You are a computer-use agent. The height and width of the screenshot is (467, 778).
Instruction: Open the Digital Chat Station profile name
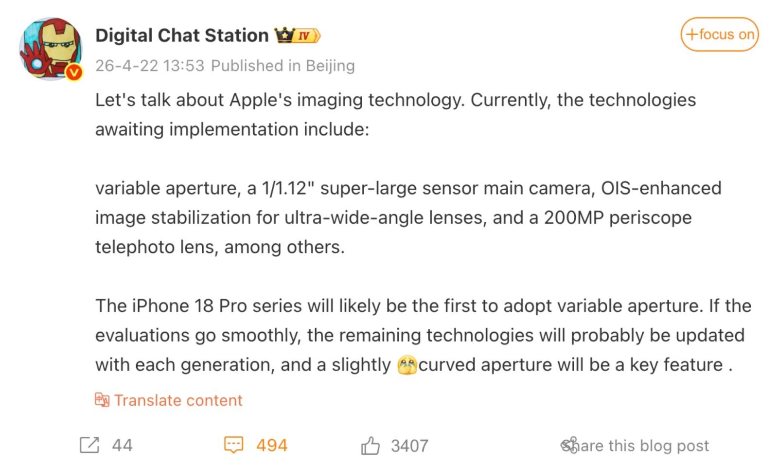[x=182, y=36]
